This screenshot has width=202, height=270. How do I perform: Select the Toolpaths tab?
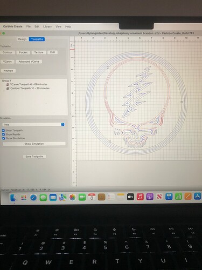click(x=37, y=39)
